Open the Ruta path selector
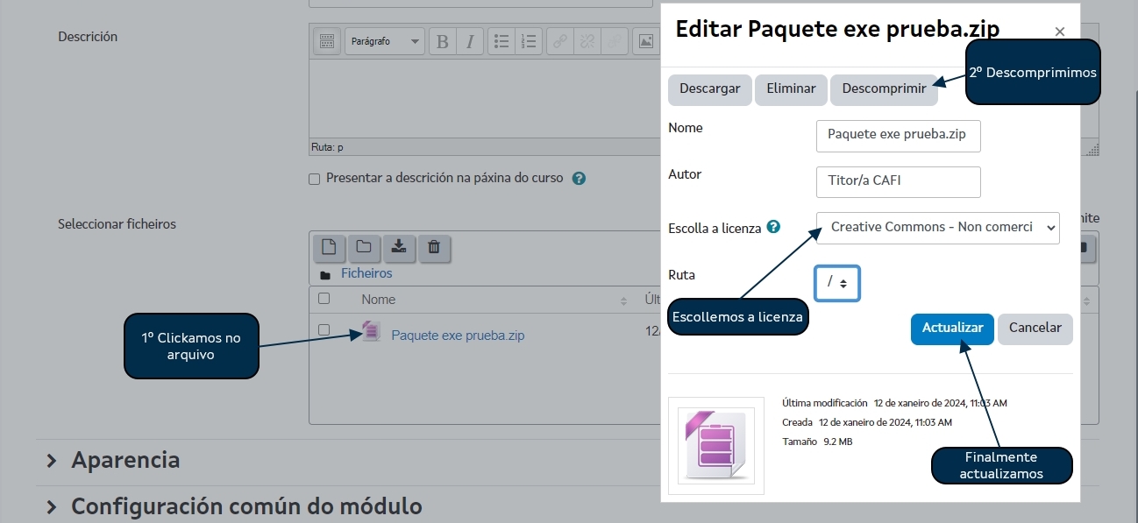This screenshot has height=523, width=1138. pos(837,283)
